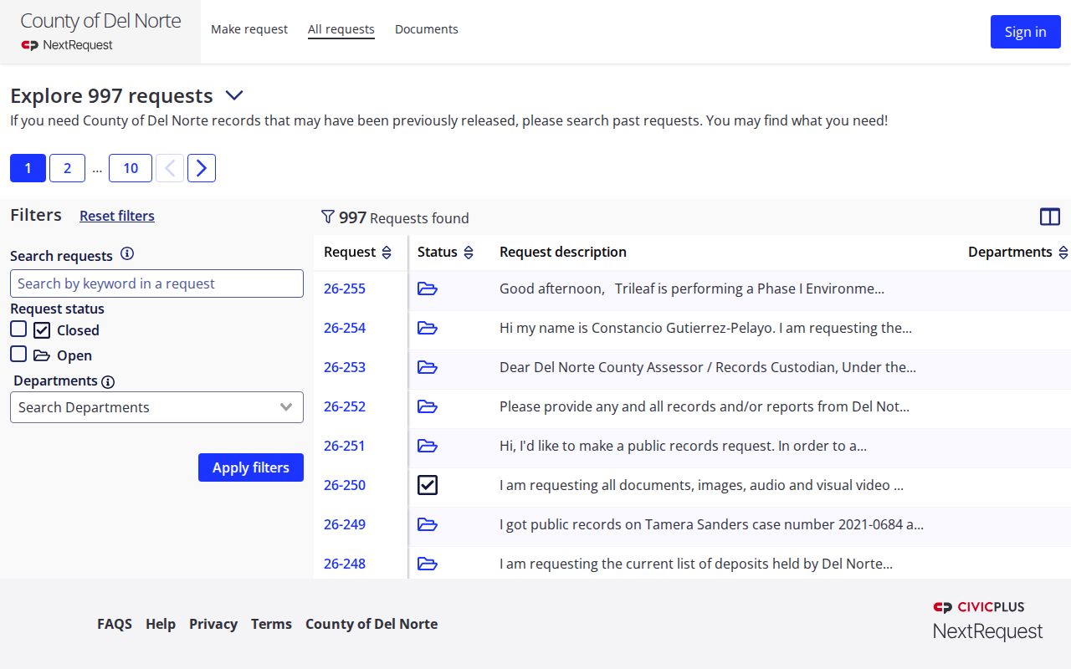Click the Apply filters button
The height and width of the screenshot is (669, 1071).
tap(251, 467)
